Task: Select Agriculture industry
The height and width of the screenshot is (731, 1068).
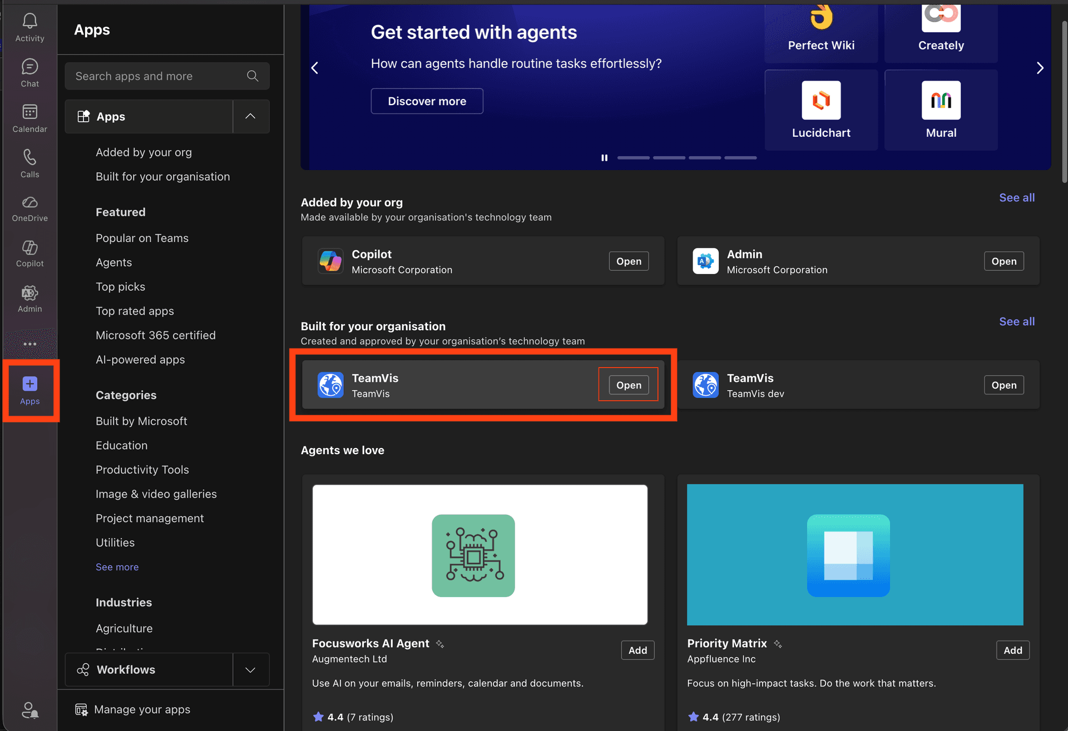Action: pos(124,628)
